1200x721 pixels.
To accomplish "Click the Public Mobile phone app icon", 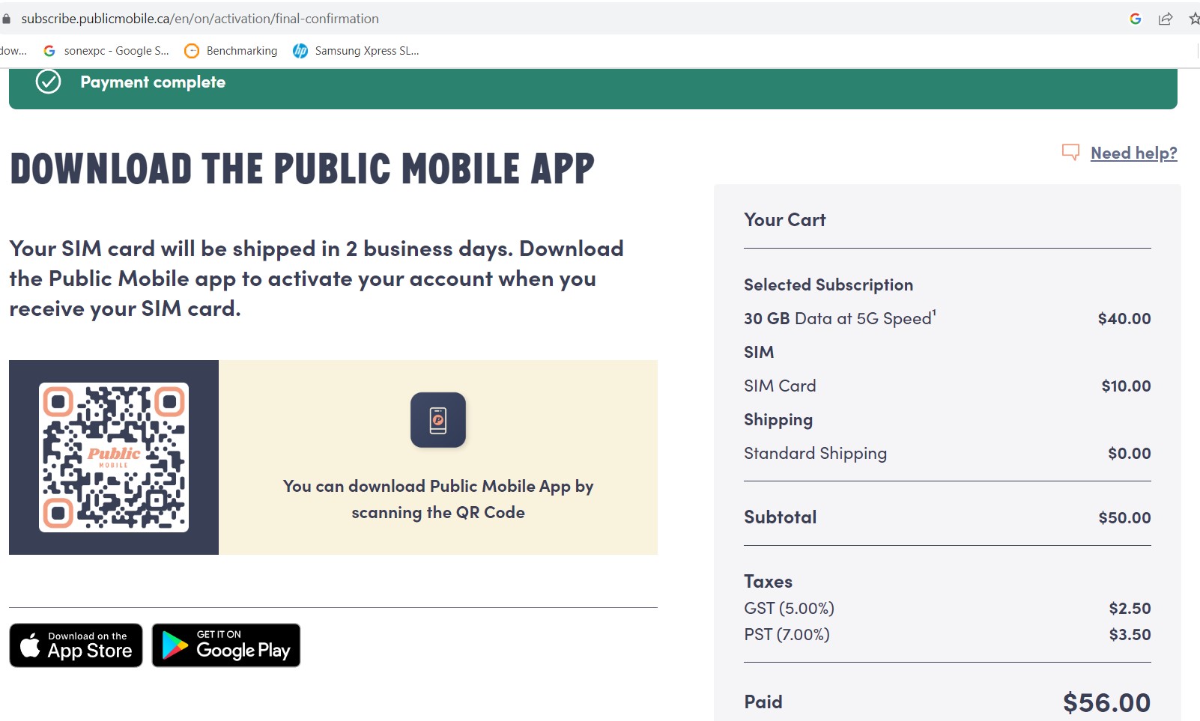I will pyautogui.click(x=438, y=420).
